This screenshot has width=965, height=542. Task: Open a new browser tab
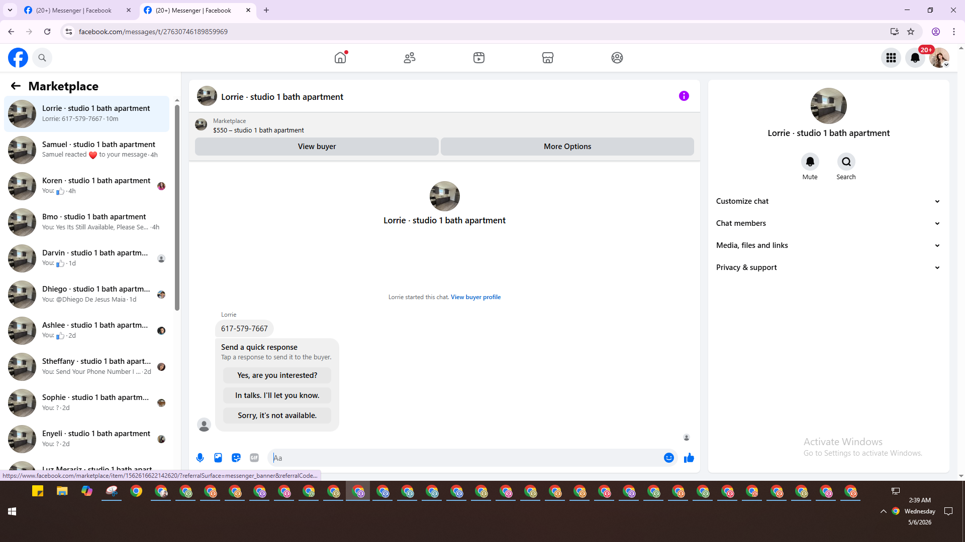point(266,10)
